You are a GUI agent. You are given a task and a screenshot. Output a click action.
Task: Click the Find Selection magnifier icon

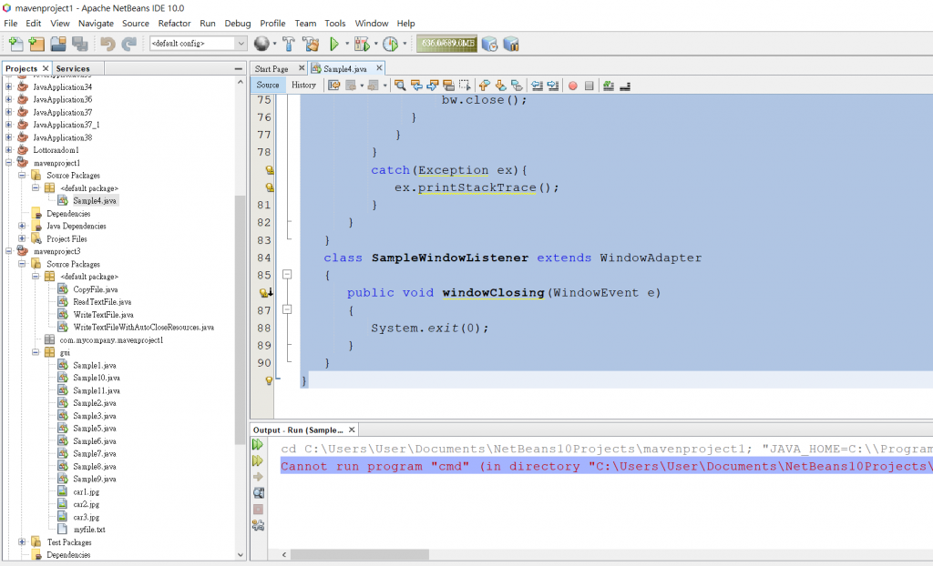pos(400,86)
